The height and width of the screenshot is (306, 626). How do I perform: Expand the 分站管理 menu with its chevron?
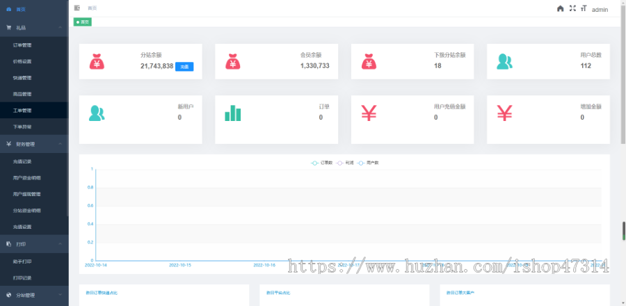pos(61,295)
